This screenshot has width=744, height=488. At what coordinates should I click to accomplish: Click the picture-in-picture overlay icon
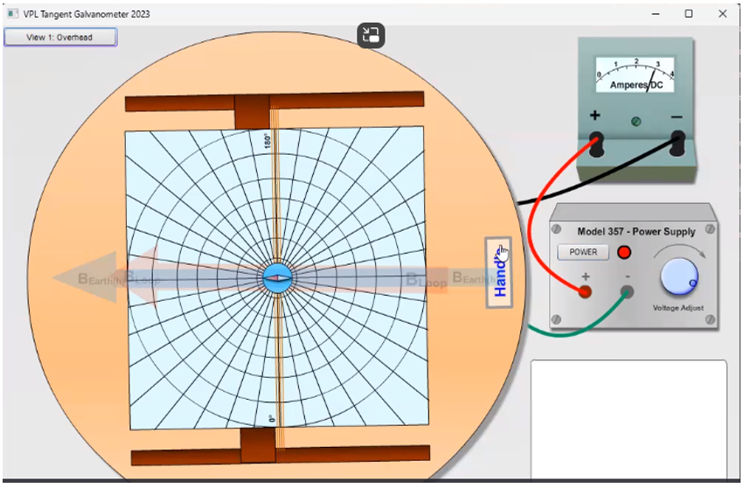(371, 36)
